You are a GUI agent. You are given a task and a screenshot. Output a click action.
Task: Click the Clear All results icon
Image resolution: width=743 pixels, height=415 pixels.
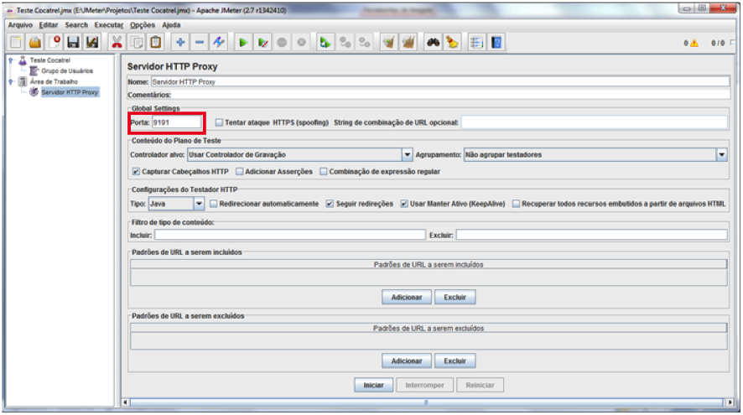point(408,43)
